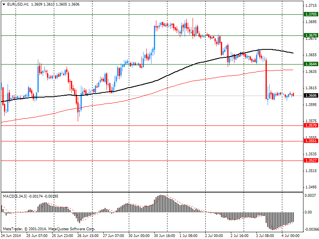Image resolution: width=319 pixels, height=239 pixels.
Task: Select the green 1.3679 price level tag
Action: (311, 35)
